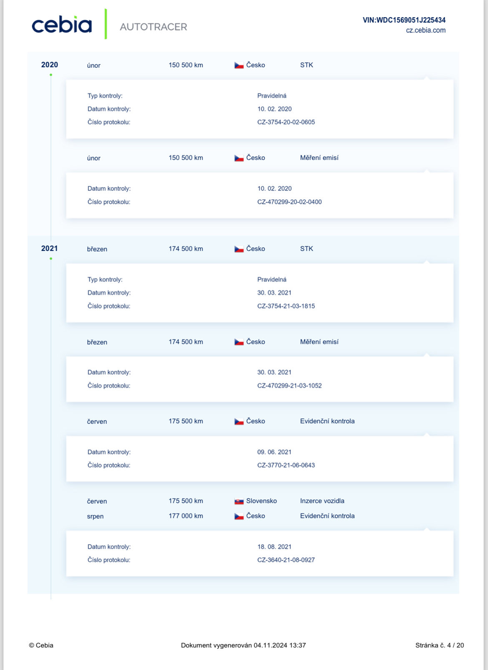Click the Stránka č. 4 / 20 page indicator
Screen dimensions: 488x670
[440, 645]
